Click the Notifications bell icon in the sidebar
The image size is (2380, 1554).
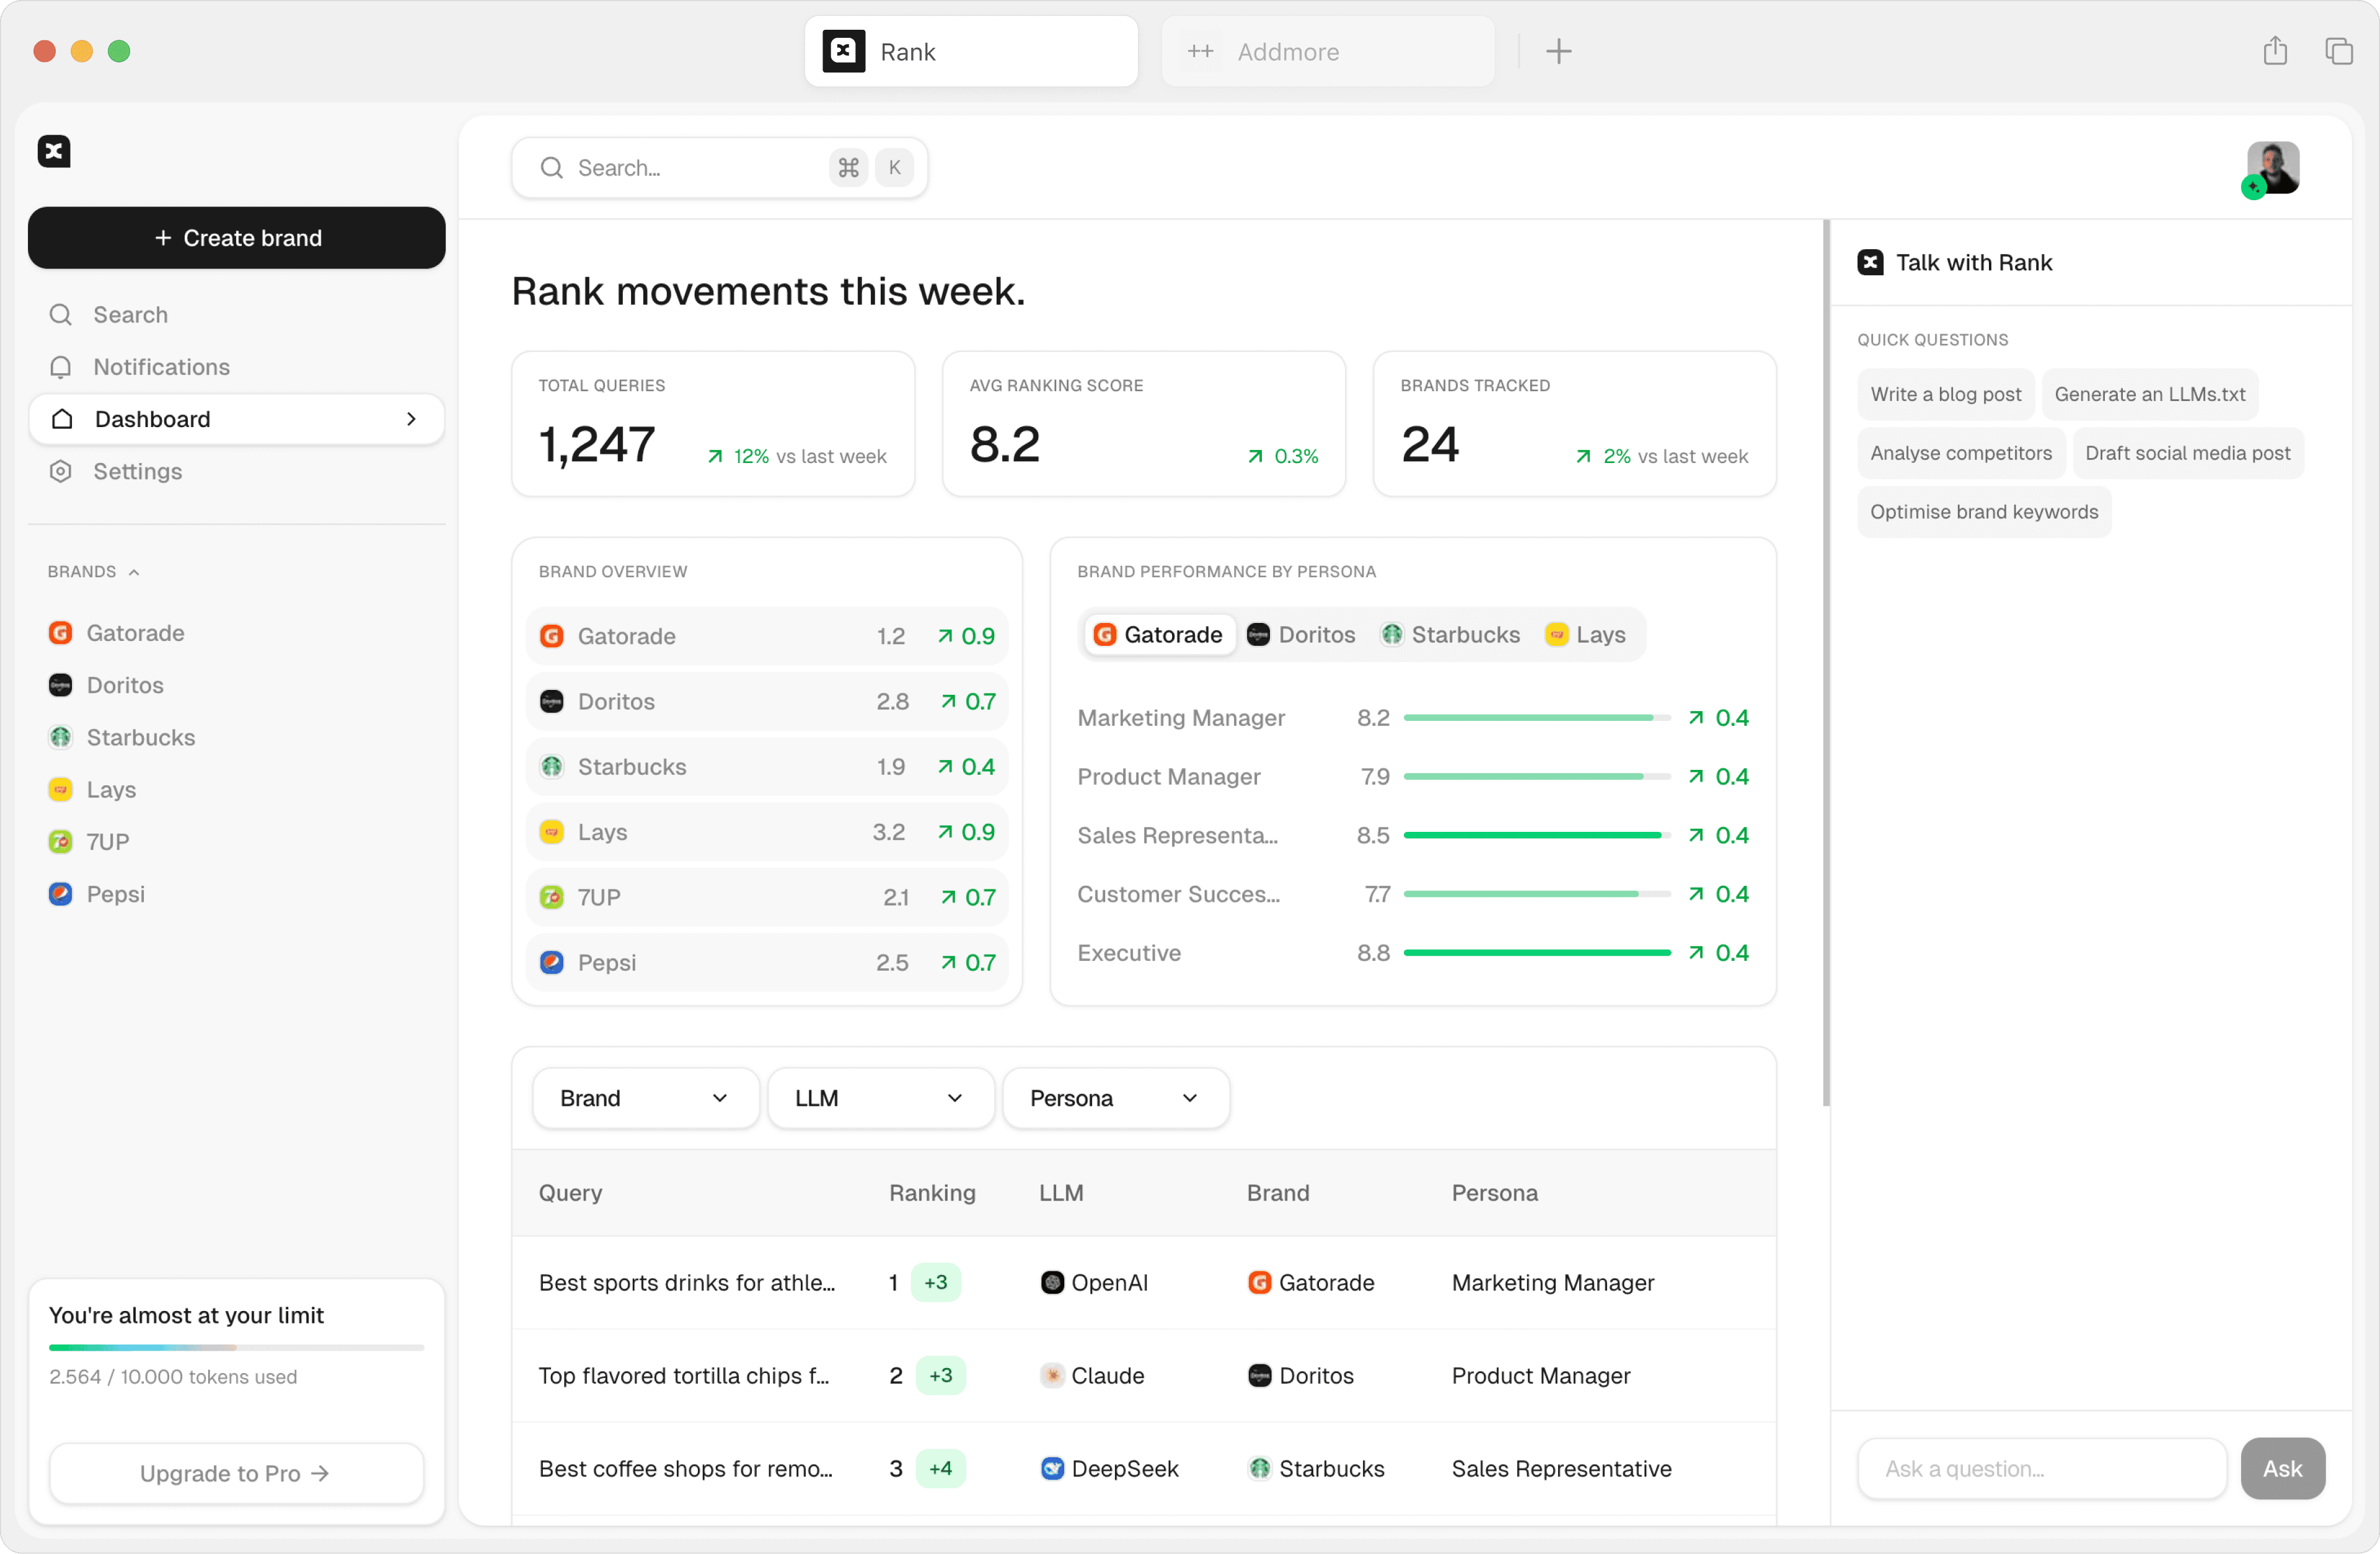coord(61,367)
